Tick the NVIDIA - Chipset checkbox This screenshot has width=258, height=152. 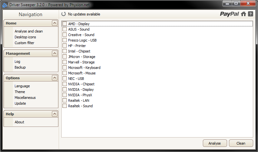tap(65, 84)
